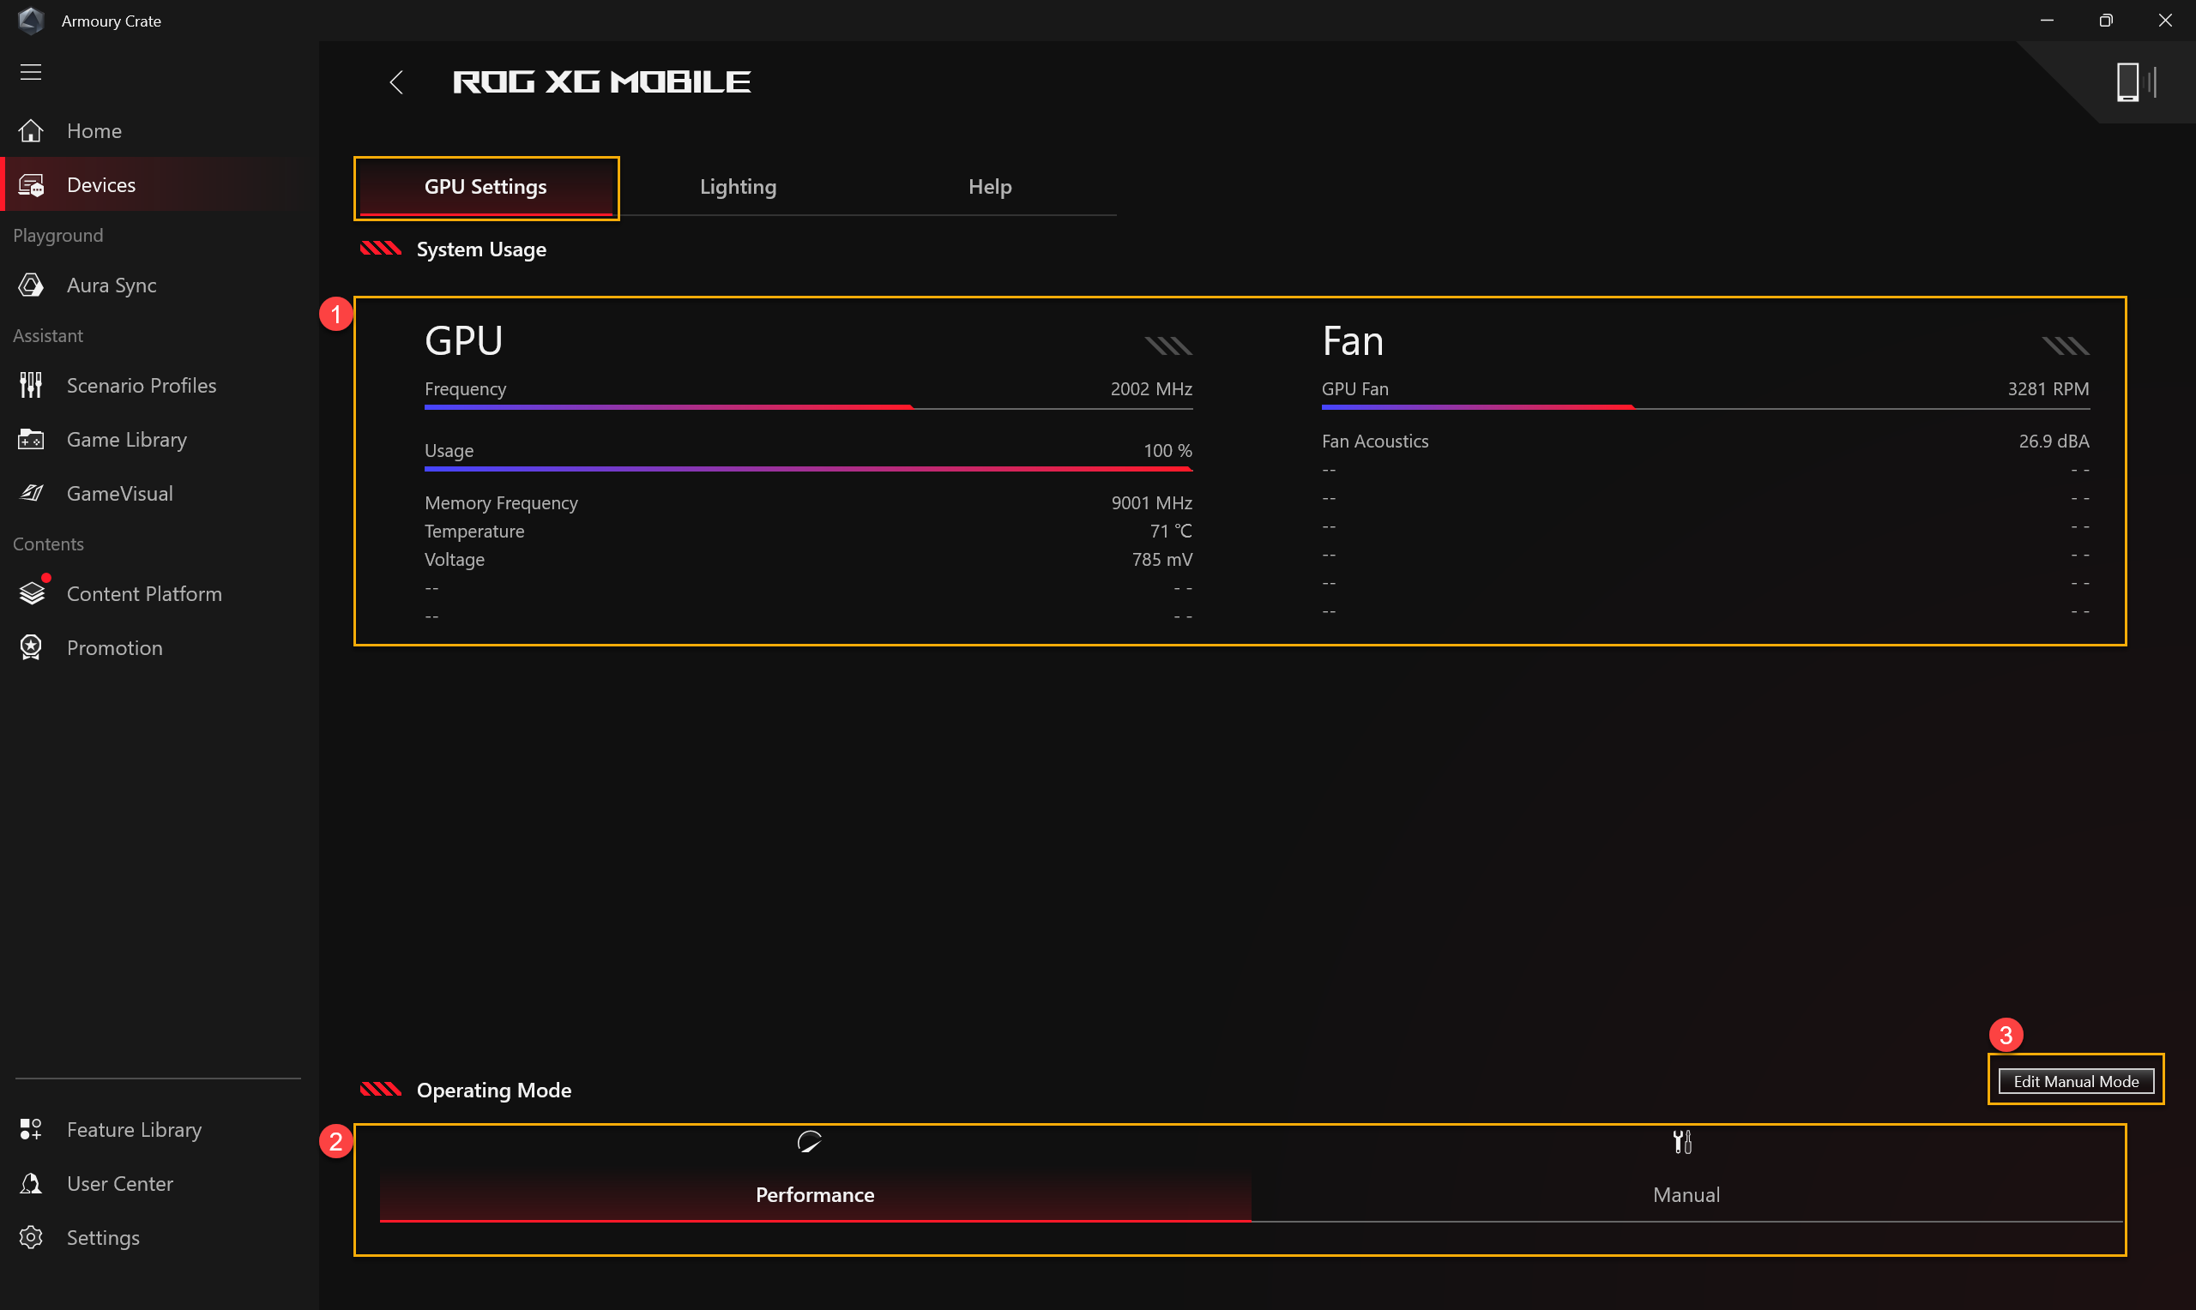
Task: Go back using the arrow beside ROG XG MOBILE
Action: click(396, 82)
